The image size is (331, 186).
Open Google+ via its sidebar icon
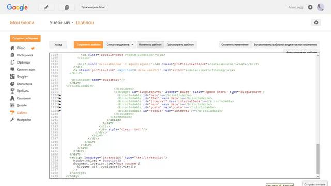12,76
